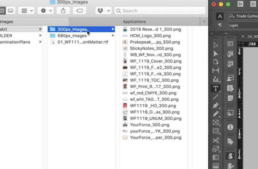
Task: Open the item arrangement dropdown
Action: click(27, 11)
